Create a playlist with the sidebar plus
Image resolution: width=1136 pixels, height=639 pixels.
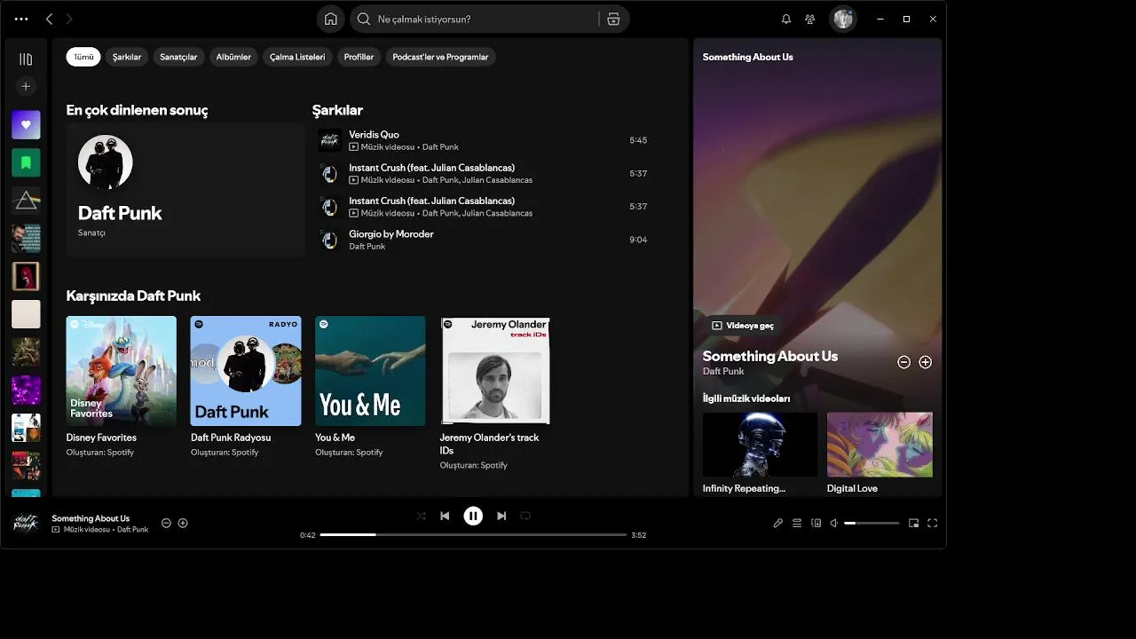pyautogui.click(x=26, y=86)
